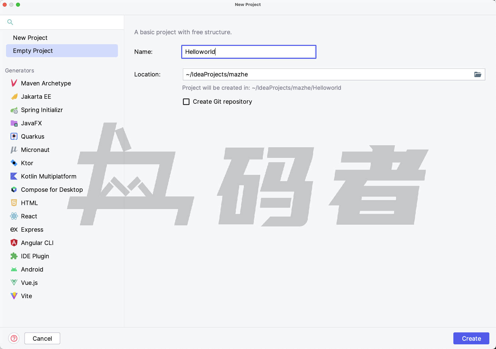Pick Compose for Desktop generator
Screen dimensions: 496x349
point(52,190)
